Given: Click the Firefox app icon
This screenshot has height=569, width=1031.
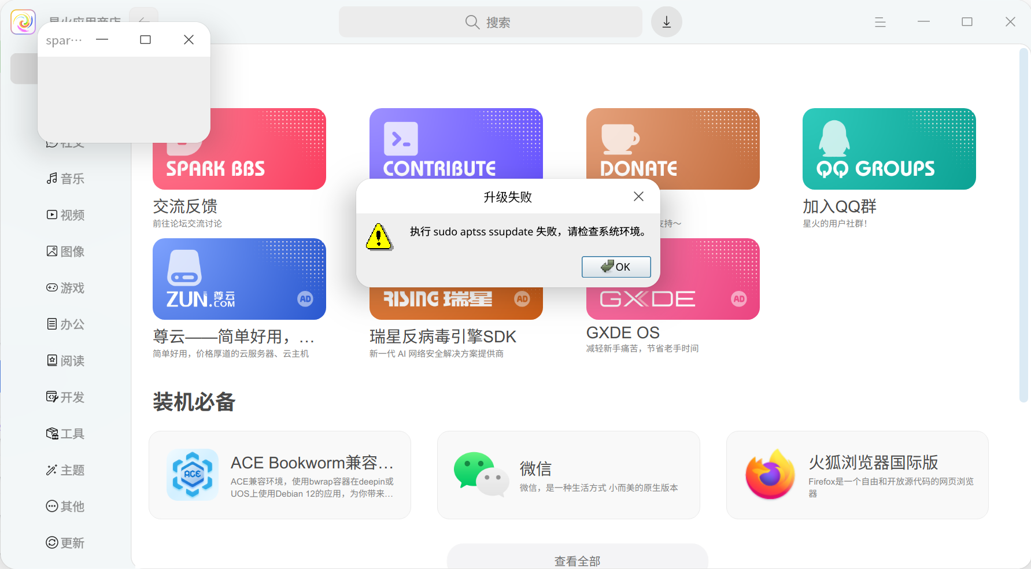Looking at the screenshot, I should point(770,475).
